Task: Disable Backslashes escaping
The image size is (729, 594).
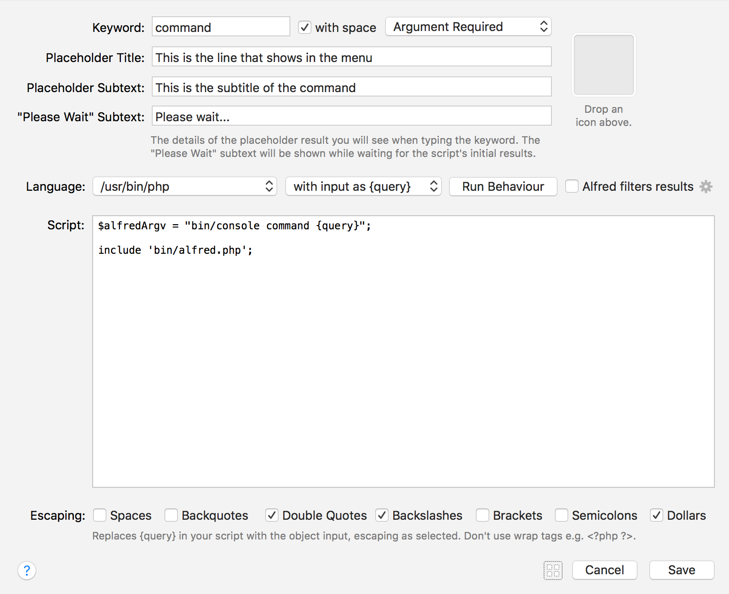Action: (x=382, y=516)
